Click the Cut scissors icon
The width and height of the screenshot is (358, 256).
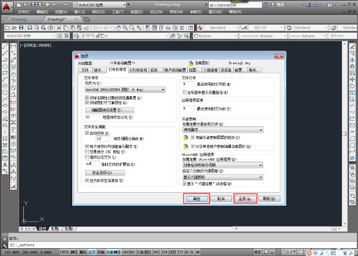point(59,27)
